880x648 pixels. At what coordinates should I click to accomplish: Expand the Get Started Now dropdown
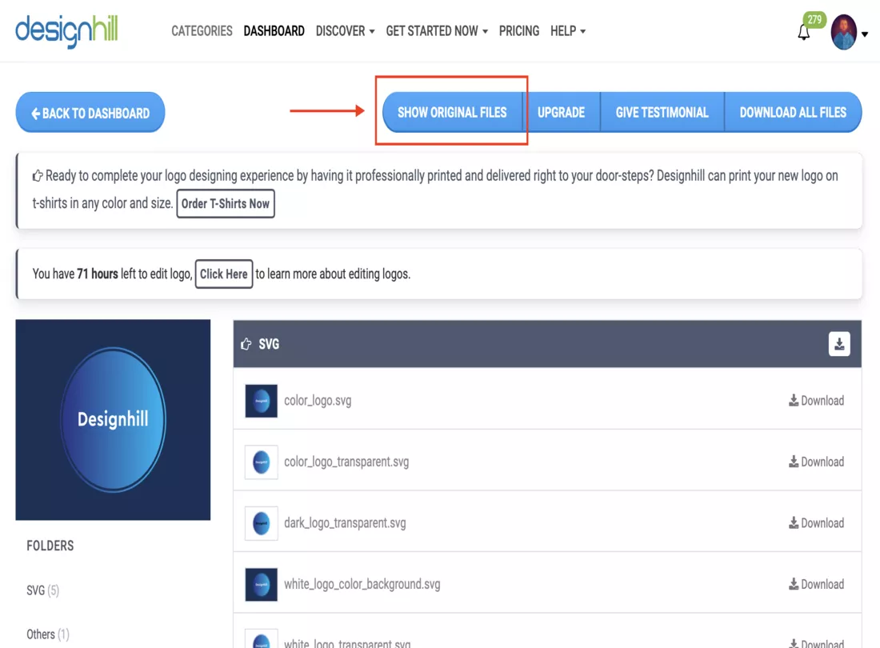[x=436, y=31]
